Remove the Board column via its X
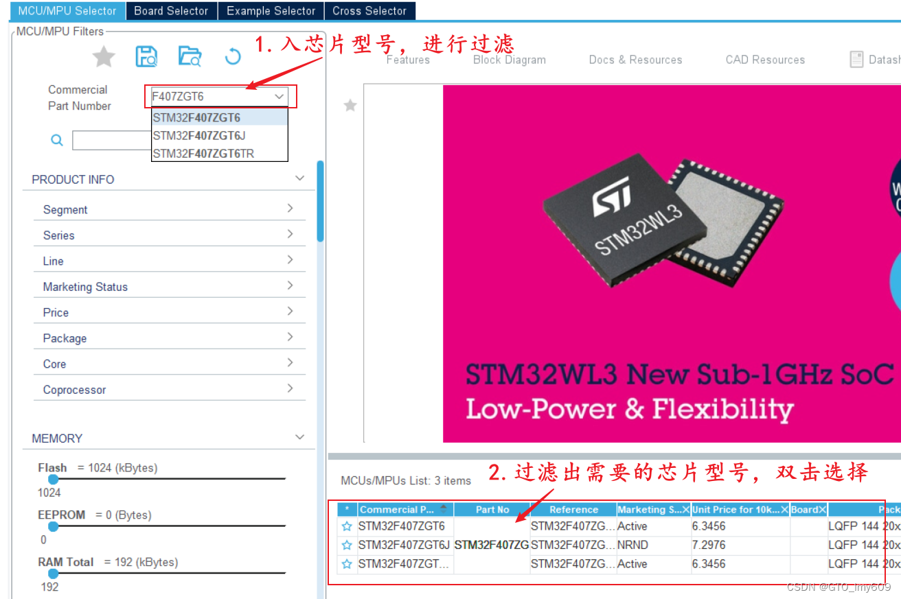This screenshot has height=599, width=901. point(822,510)
